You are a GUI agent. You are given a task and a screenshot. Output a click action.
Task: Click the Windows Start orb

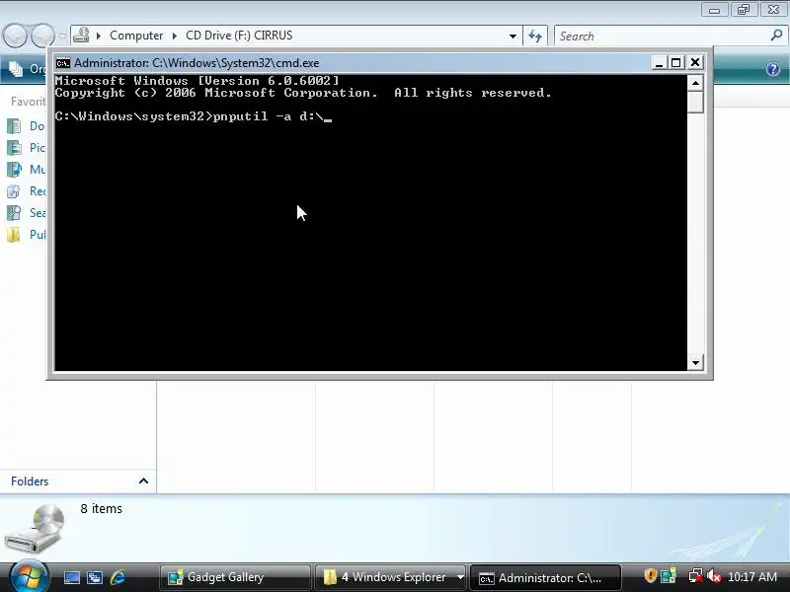(x=29, y=576)
